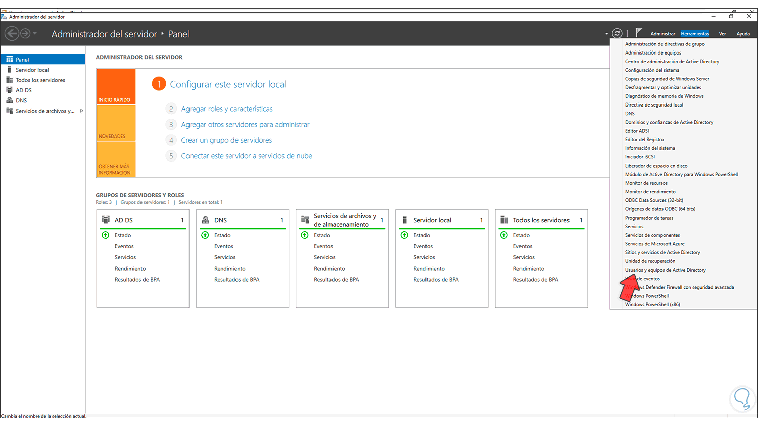Click the AD DS icon in sidebar
Screen dimensions: 758x426
coord(9,90)
